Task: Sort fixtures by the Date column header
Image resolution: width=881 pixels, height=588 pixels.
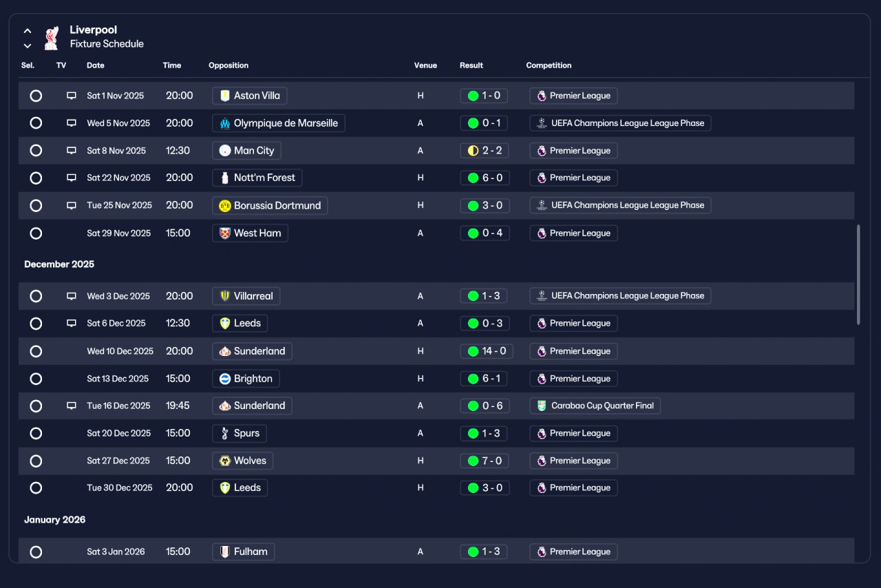Action: click(96, 65)
